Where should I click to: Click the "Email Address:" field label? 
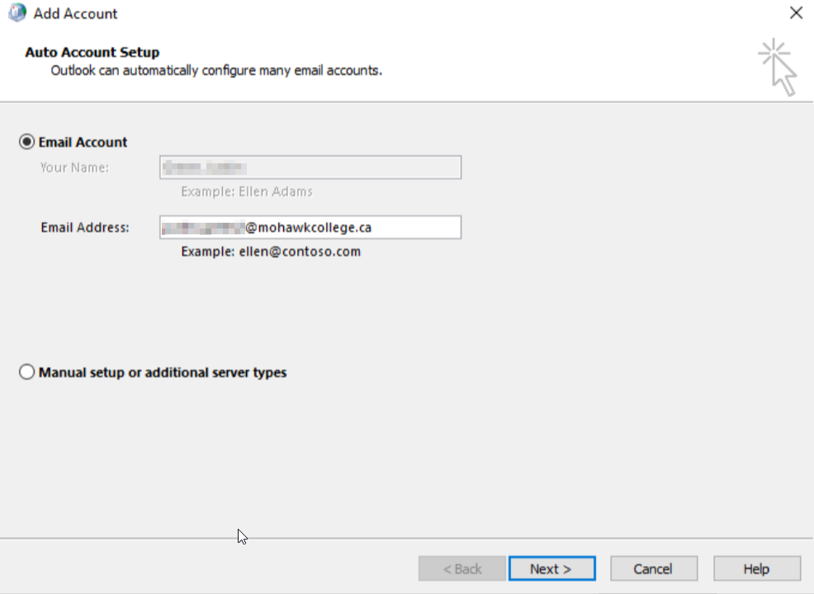coord(85,227)
